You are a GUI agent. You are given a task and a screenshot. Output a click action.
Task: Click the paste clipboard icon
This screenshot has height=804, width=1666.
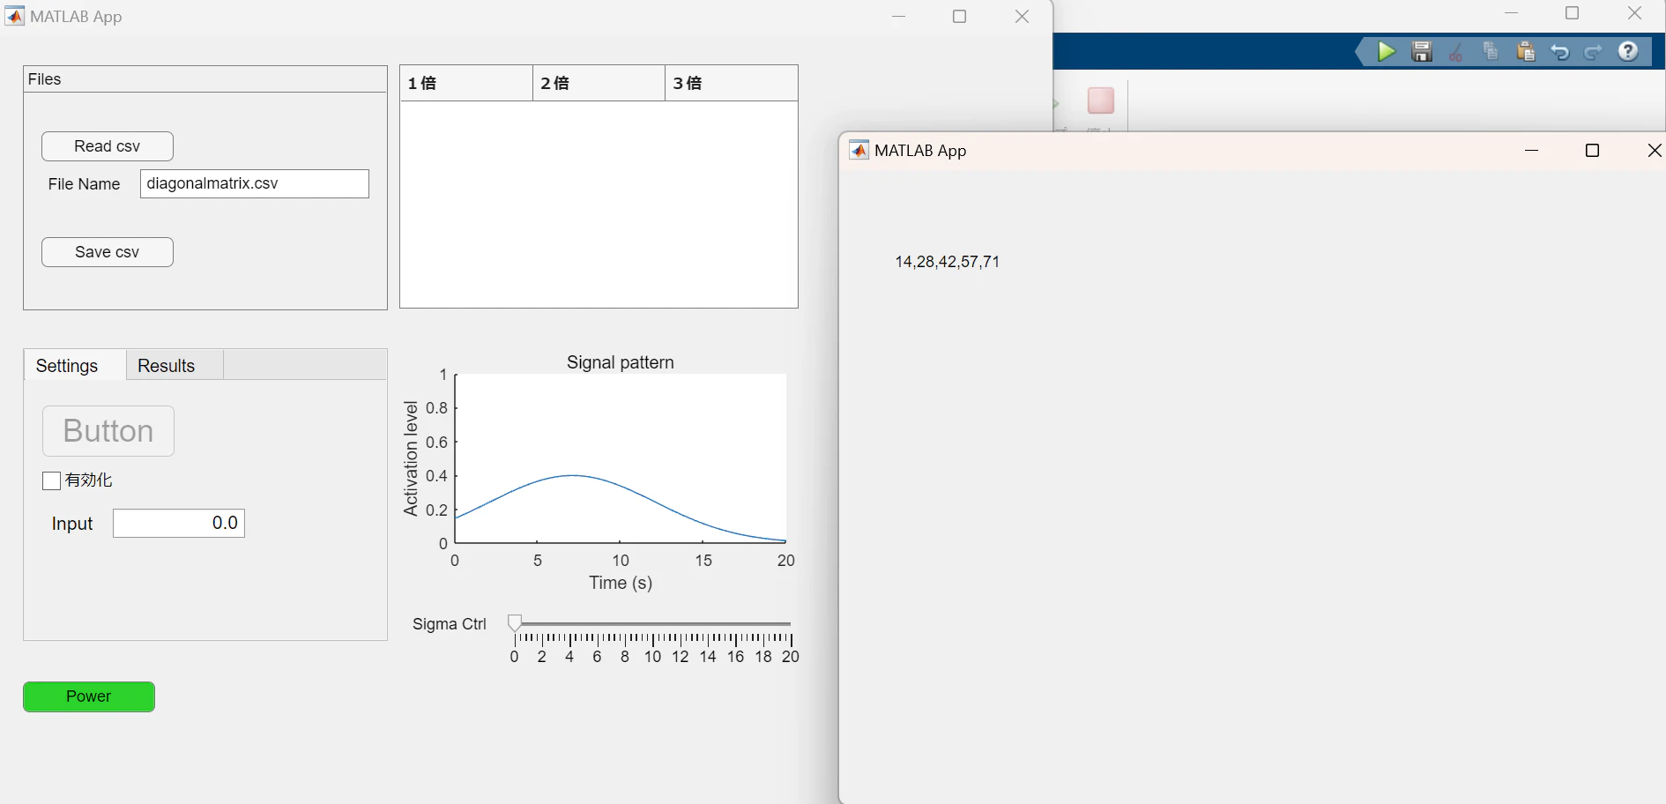click(x=1526, y=52)
